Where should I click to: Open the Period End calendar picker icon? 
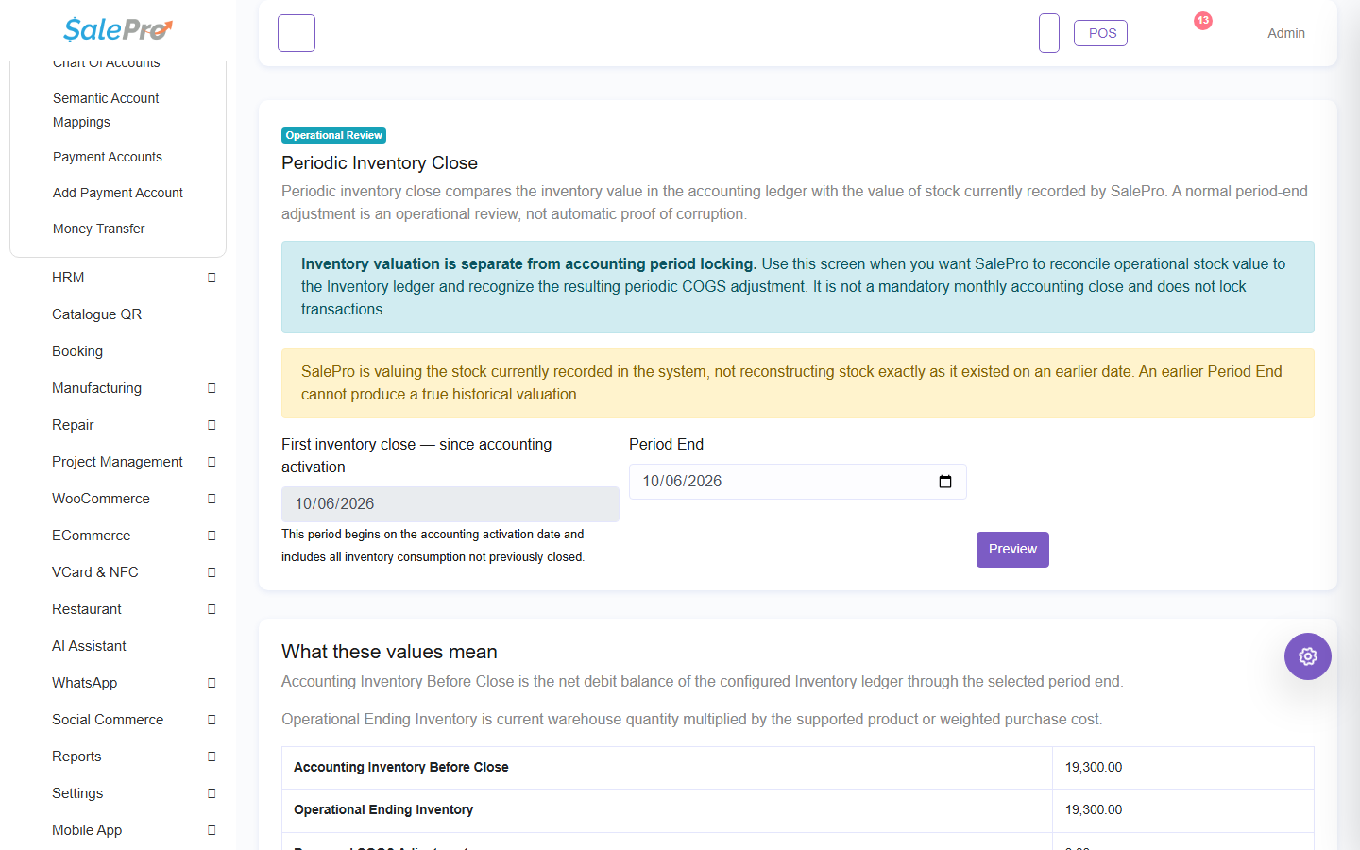[945, 482]
